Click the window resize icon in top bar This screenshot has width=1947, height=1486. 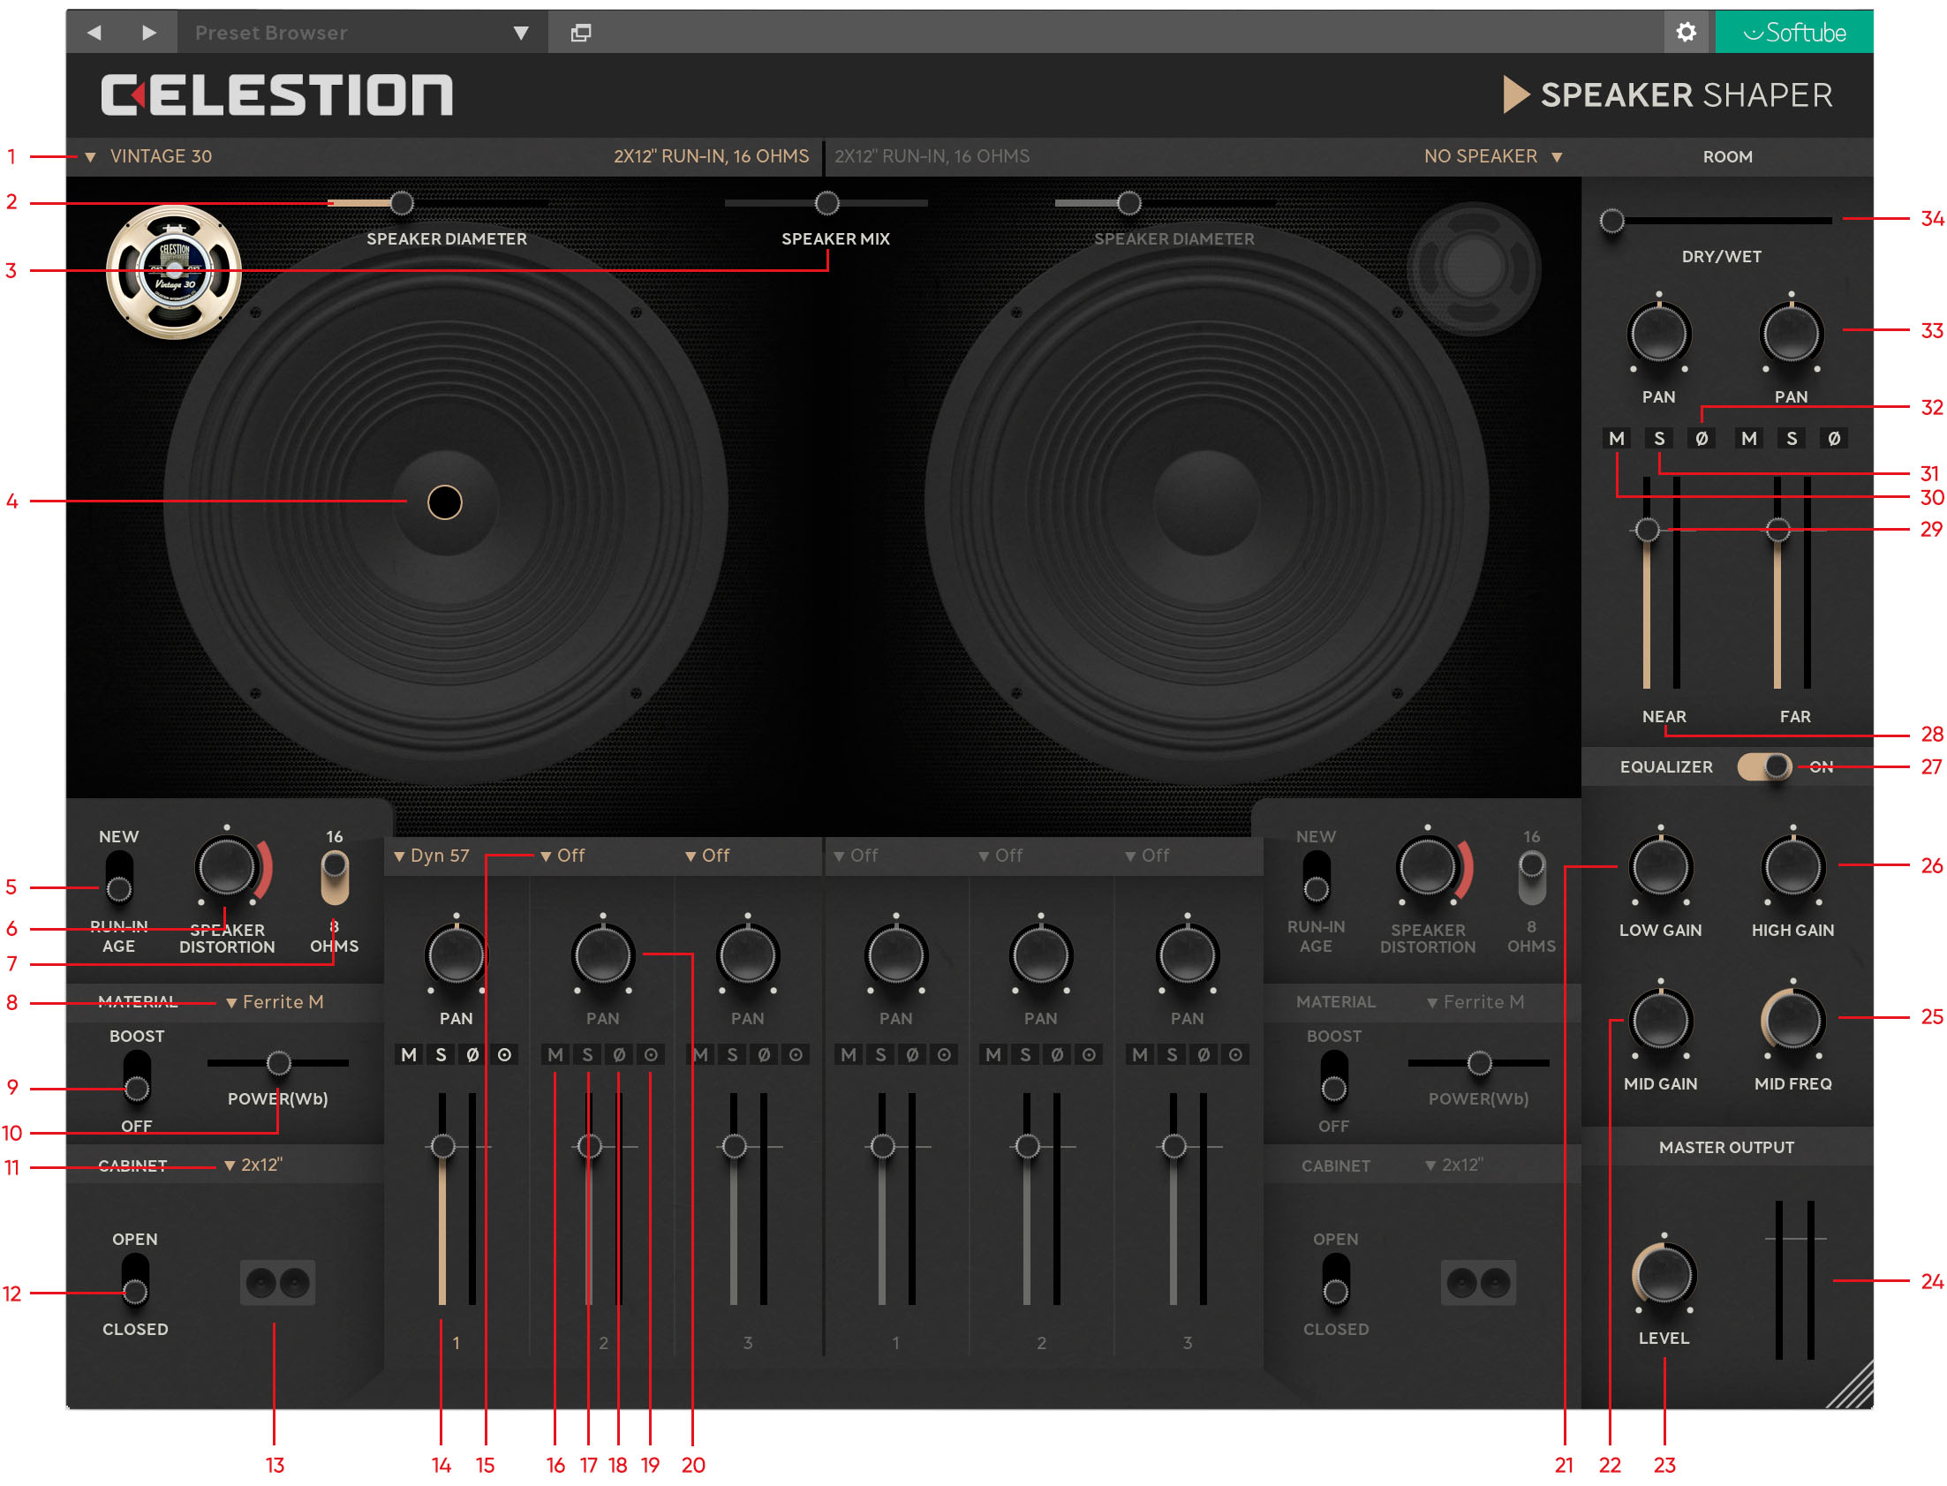click(x=580, y=33)
